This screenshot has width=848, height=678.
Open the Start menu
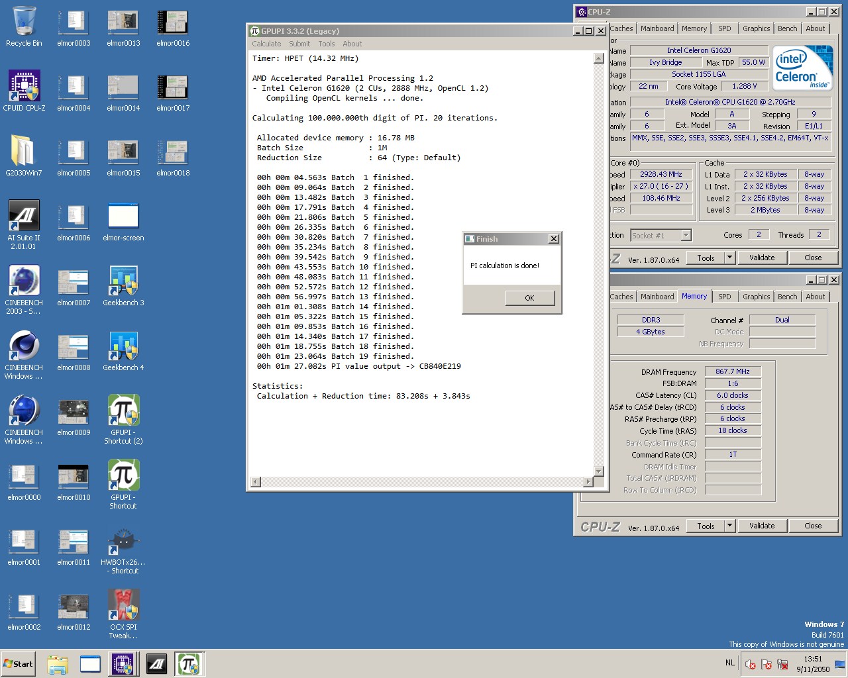(19, 664)
